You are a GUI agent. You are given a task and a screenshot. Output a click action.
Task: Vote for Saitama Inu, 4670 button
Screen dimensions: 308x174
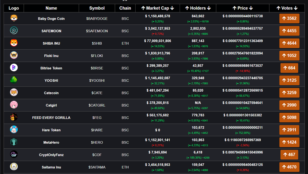pos(289,167)
